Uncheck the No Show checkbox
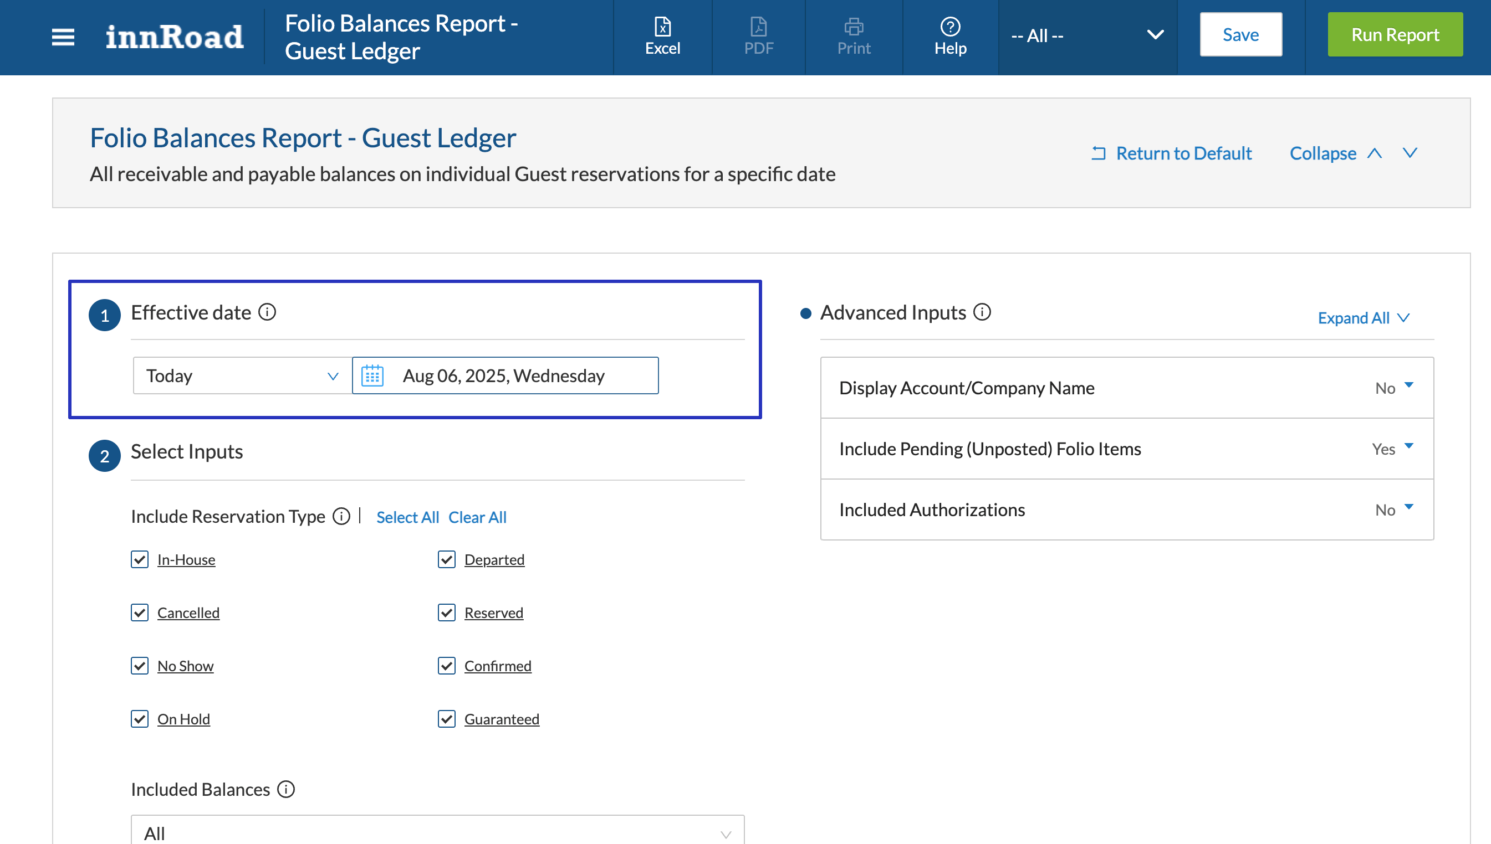The image size is (1491, 844). coord(139,666)
